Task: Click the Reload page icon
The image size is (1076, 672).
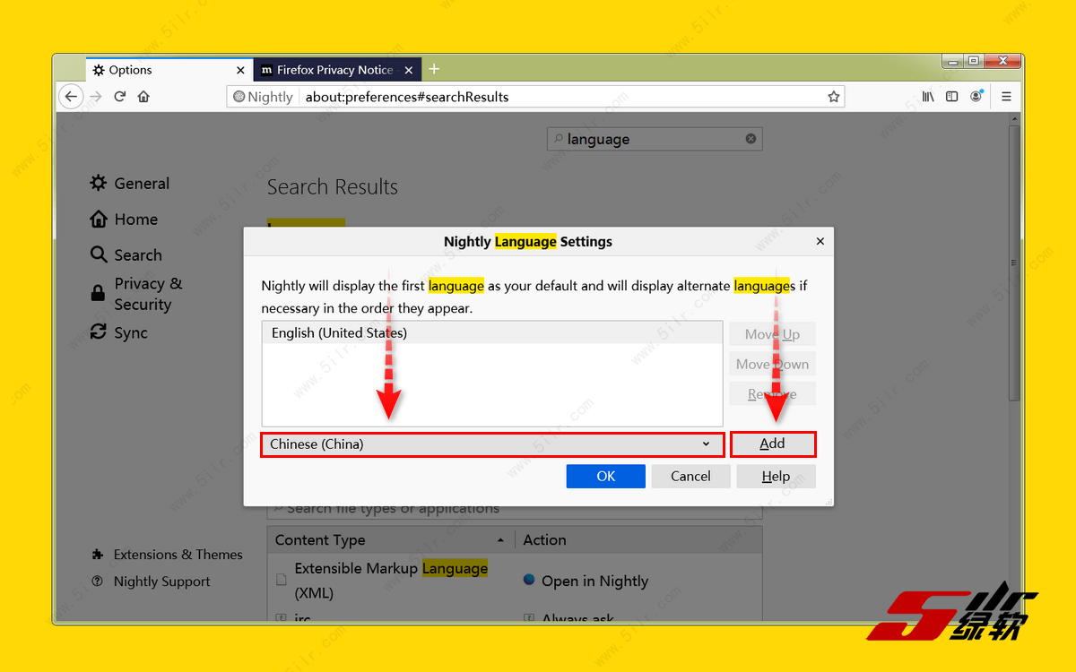Action: 119,97
